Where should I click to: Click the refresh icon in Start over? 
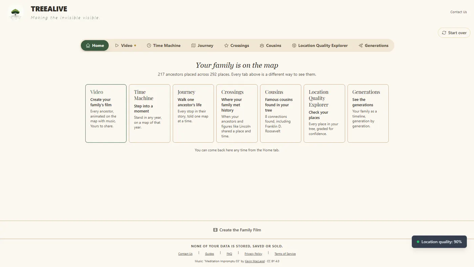444,33
